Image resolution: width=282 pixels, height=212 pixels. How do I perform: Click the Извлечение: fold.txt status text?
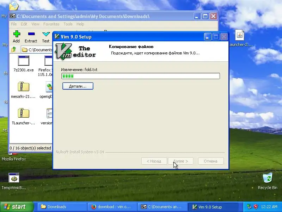pos(79,70)
